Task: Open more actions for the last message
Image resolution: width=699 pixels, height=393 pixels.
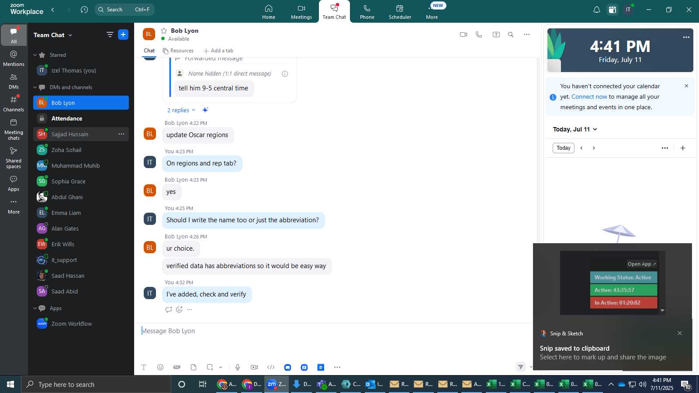Action: 190,310
